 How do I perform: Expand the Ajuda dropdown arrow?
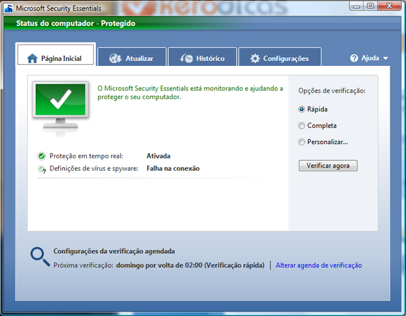click(385, 59)
